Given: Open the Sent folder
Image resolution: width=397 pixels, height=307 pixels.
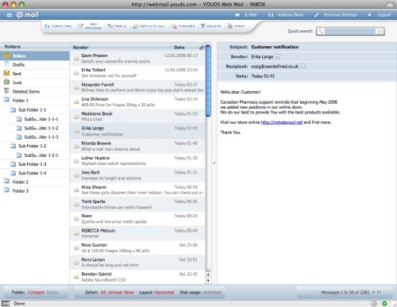Looking at the screenshot, I should coord(35,74).
